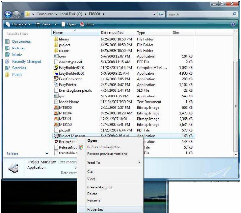Click Open in the toolbar

pos(69,24)
